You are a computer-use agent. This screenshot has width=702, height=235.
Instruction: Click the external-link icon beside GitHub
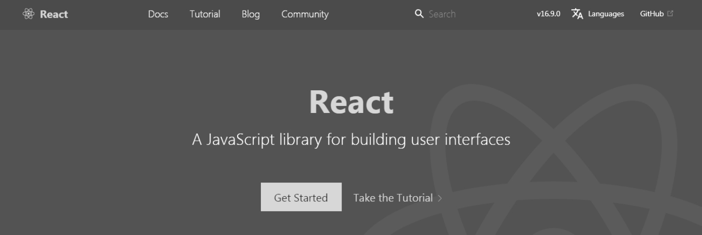tap(670, 14)
